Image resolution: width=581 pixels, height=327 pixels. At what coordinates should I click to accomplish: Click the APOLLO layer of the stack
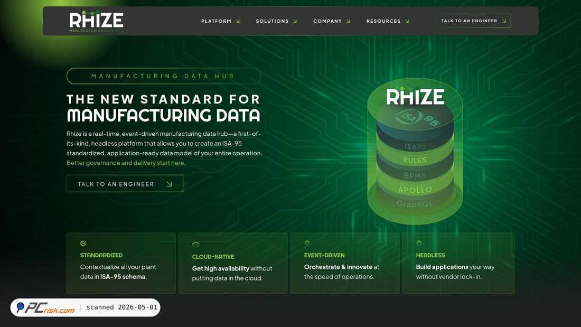click(415, 190)
